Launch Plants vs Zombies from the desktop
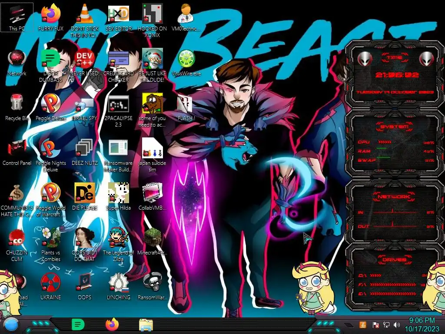 pyautogui.click(x=51, y=245)
